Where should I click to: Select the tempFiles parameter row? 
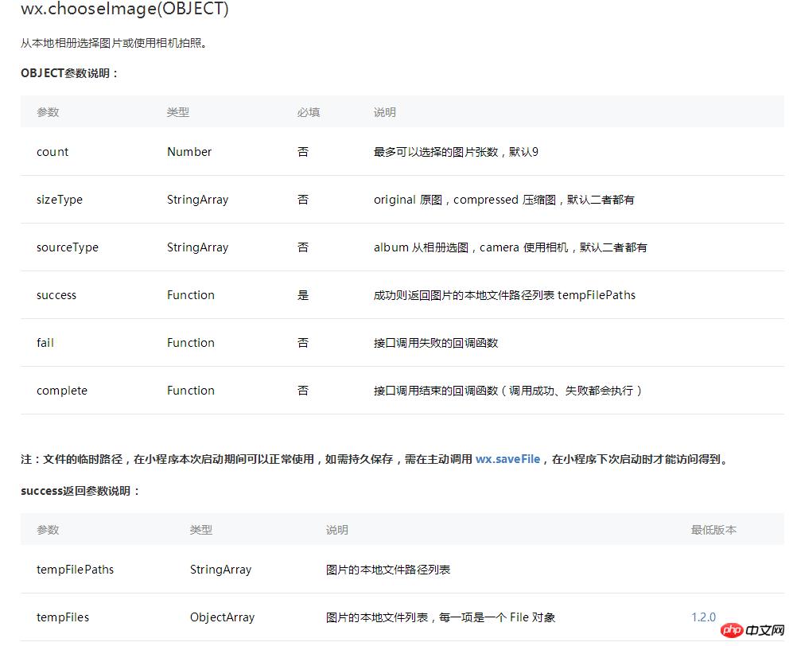pyautogui.click(x=63, y=617)
